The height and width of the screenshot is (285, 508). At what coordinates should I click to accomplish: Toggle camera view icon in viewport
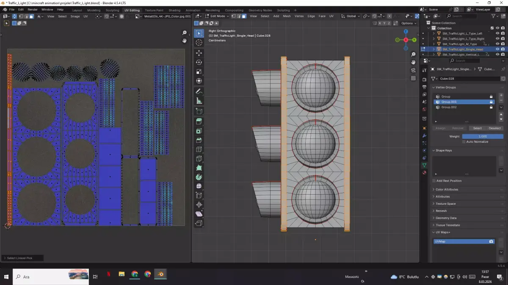pos(413,70)
